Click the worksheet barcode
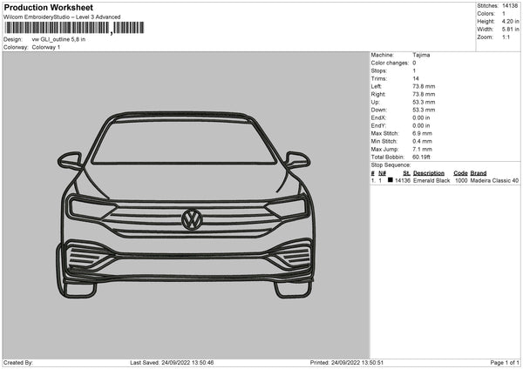 74,28
